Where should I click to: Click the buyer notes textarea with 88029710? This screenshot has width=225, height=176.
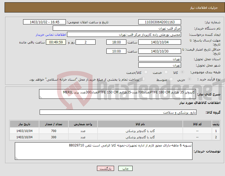[x=104, y=151]
